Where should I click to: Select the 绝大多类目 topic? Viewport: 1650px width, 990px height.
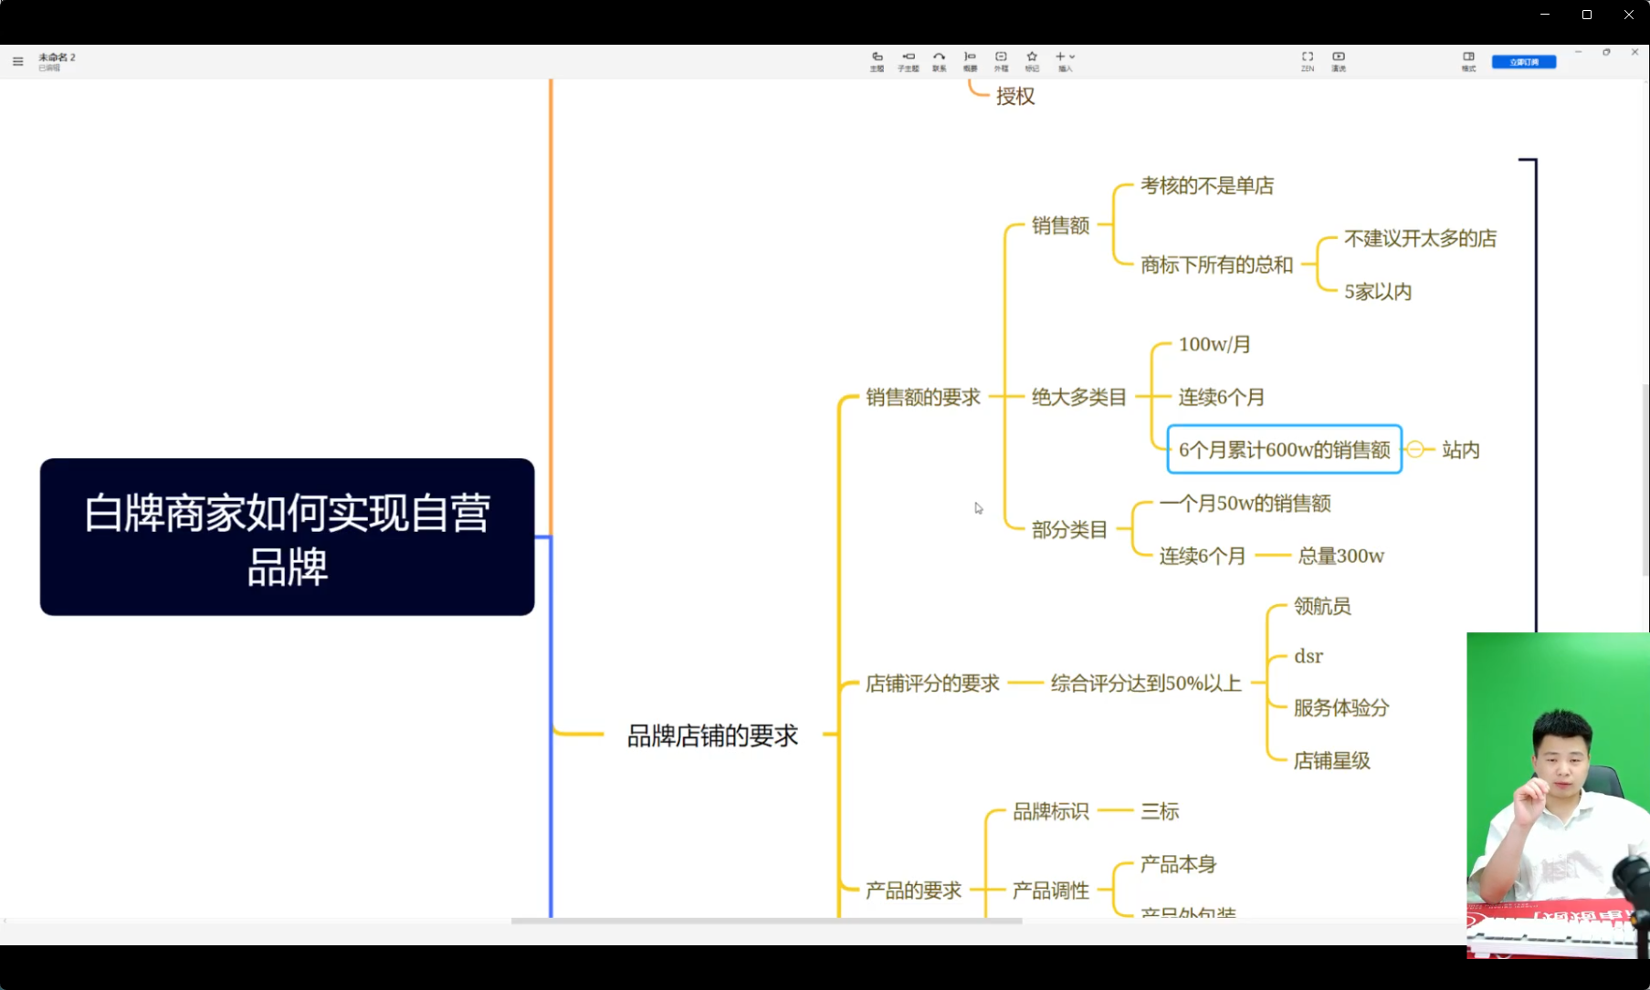(1078, 397)
